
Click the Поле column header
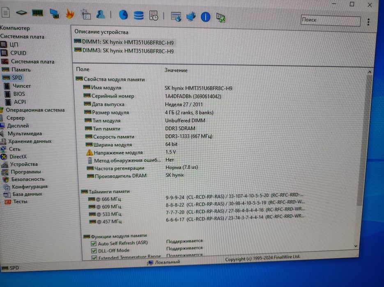pos(83,69)
